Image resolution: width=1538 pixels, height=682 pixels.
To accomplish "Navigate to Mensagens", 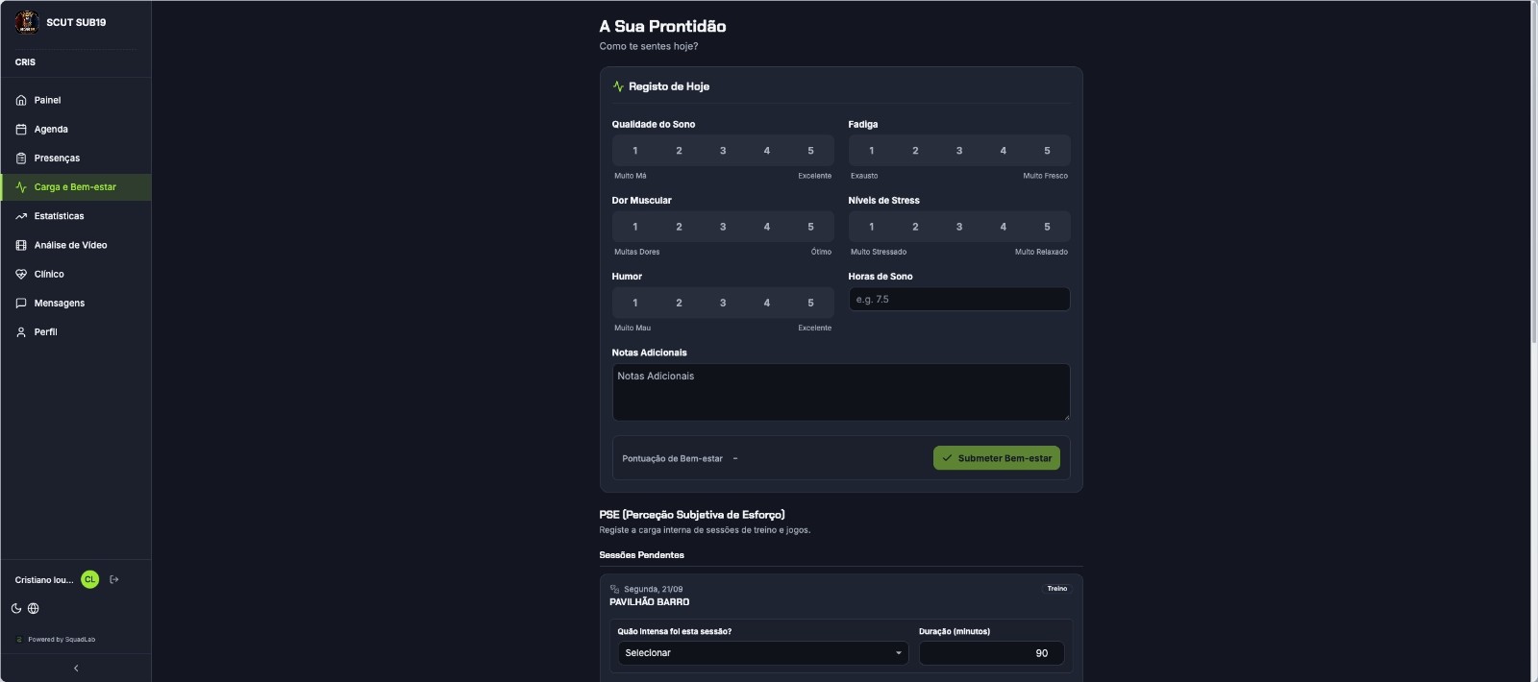I will [76, 303].
